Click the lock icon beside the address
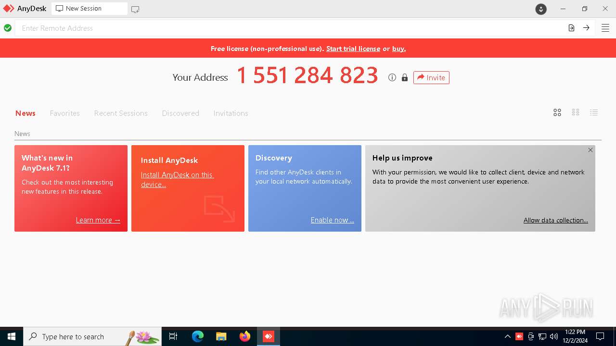 pos(405,77)
